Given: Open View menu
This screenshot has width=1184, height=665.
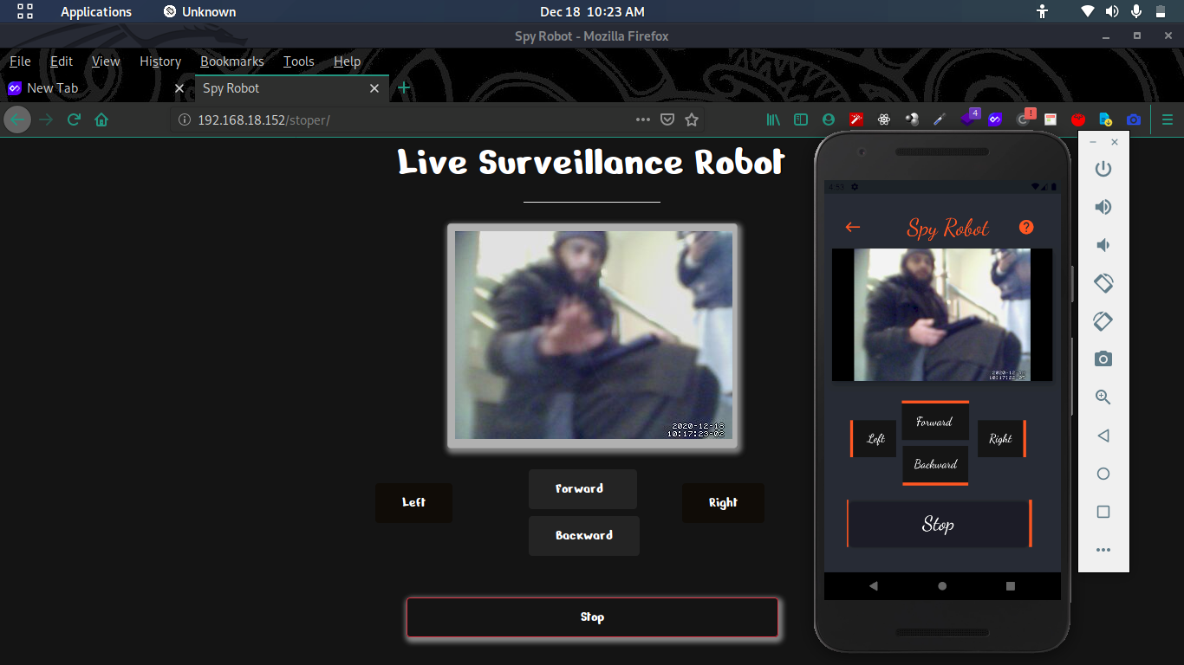Looking at the screenshot, I should [x=106, y=61].
